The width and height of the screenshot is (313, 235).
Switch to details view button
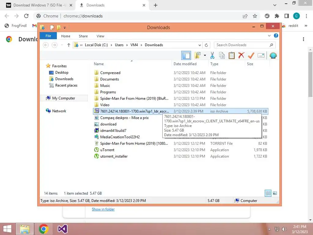[268, 193]
